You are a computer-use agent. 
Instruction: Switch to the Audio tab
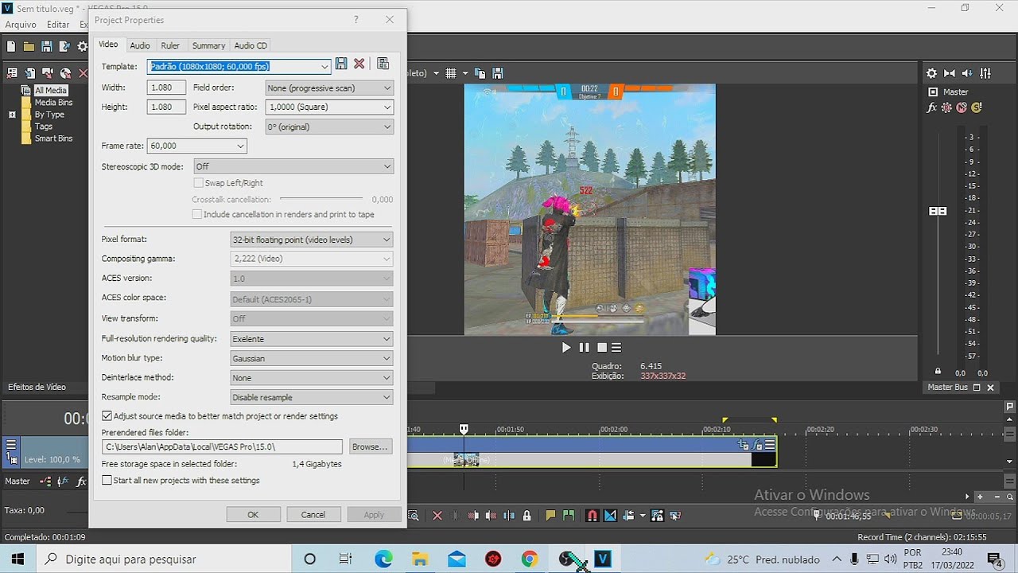pos(140,45)
